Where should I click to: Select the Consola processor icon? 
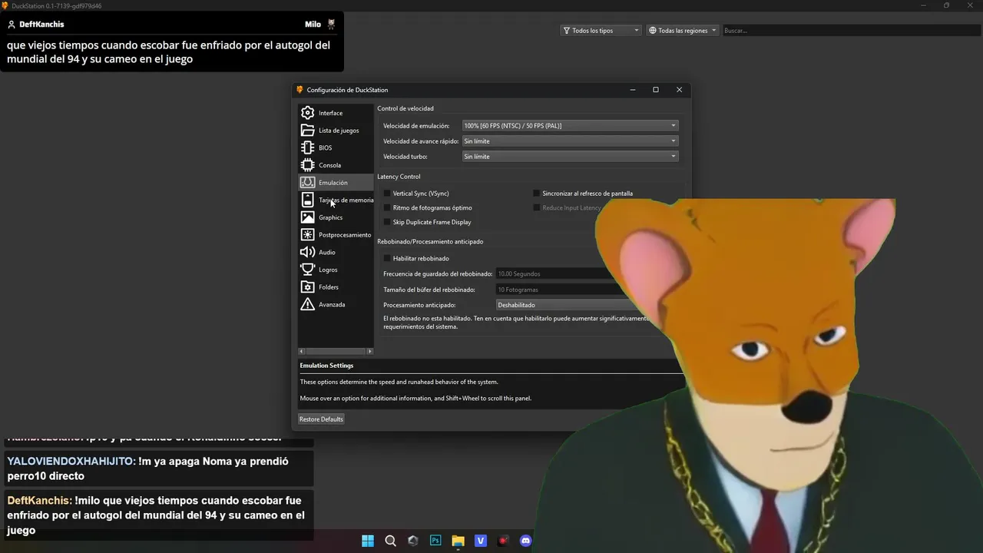tap(307, 165)
